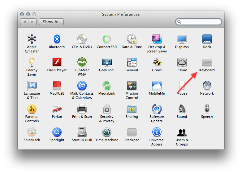The image size is (242, 174).
Task: Open Parental Controls
Action: [32, 109]
